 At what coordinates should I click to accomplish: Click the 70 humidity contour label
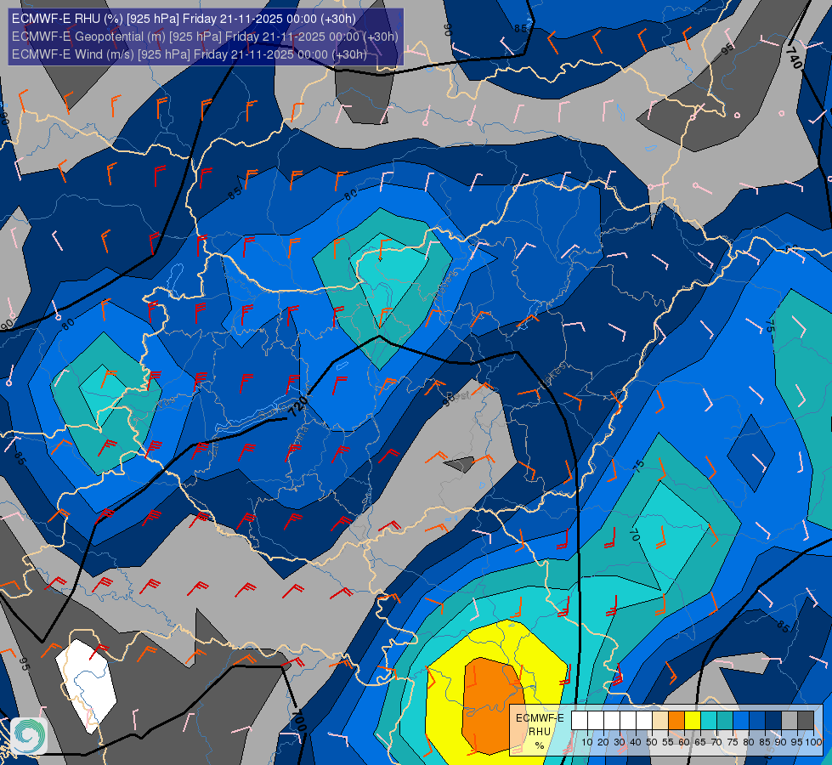point(635,534)
